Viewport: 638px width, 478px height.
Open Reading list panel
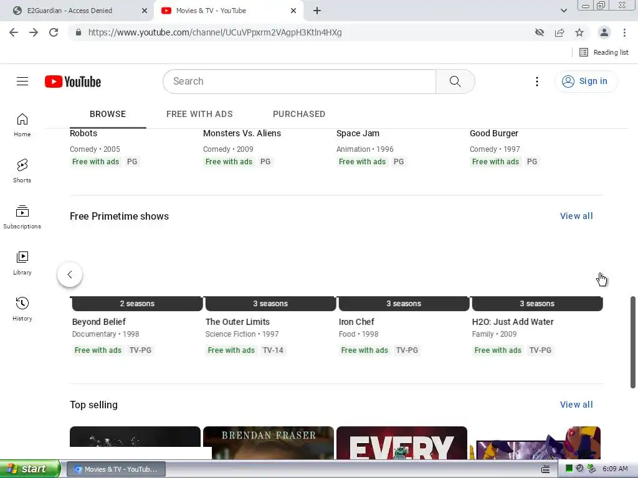click(x=604, y=52)
